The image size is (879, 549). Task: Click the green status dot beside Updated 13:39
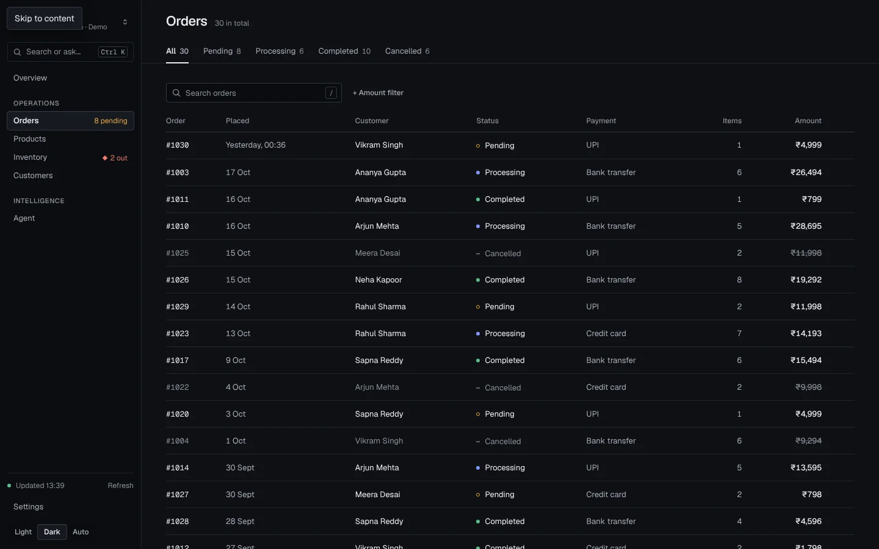click(x=9, y=486)
